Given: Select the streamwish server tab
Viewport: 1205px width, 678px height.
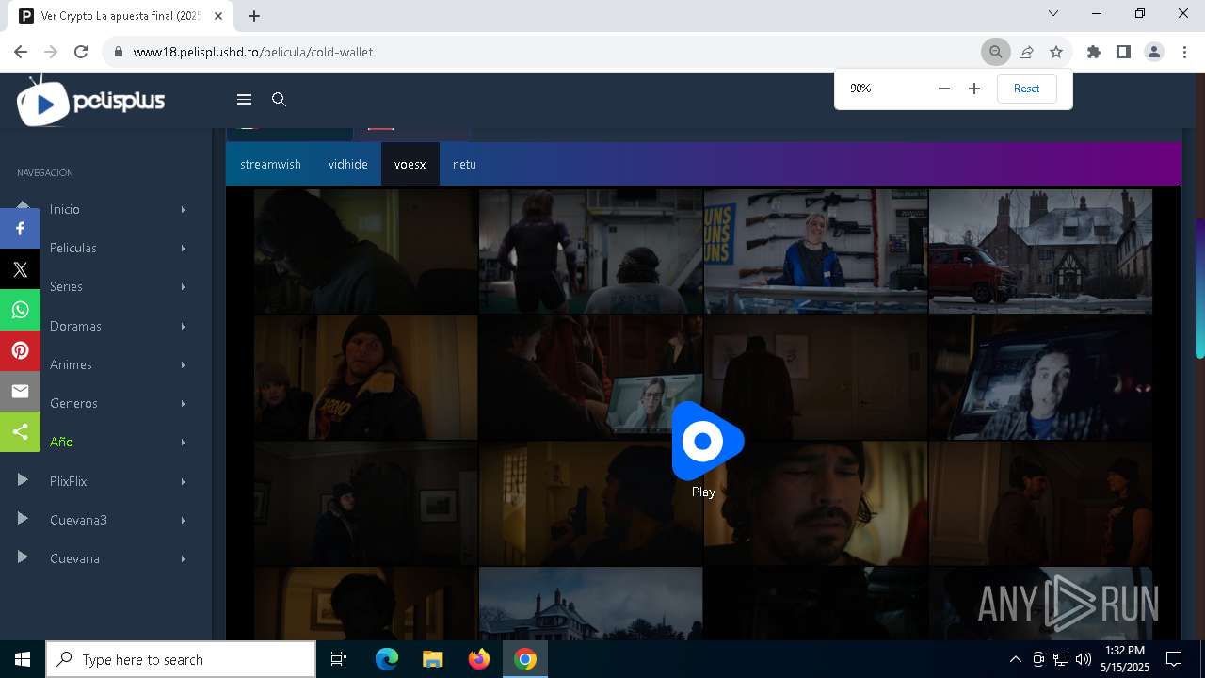Looking at the screenshot, I should [270, 164].
